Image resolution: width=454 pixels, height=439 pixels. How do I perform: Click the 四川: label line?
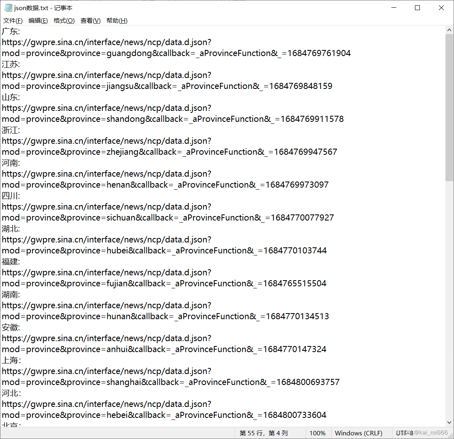coord(11,196)
